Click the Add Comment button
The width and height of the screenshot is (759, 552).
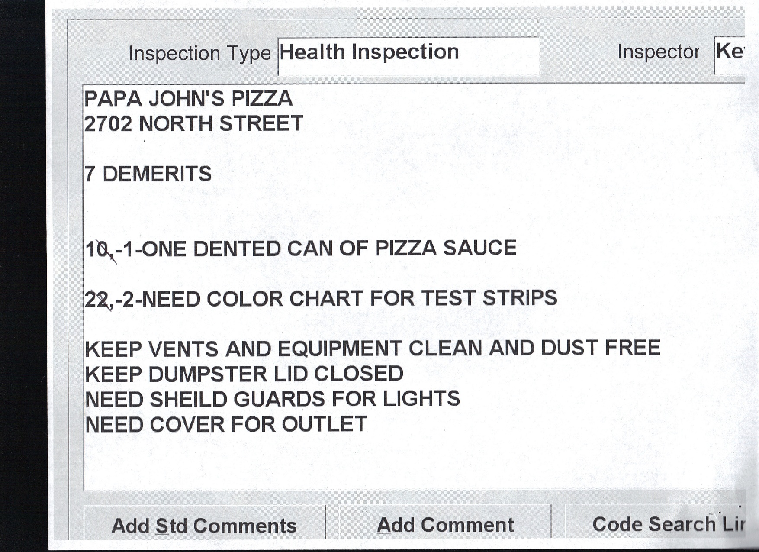[x=445, y=524]
